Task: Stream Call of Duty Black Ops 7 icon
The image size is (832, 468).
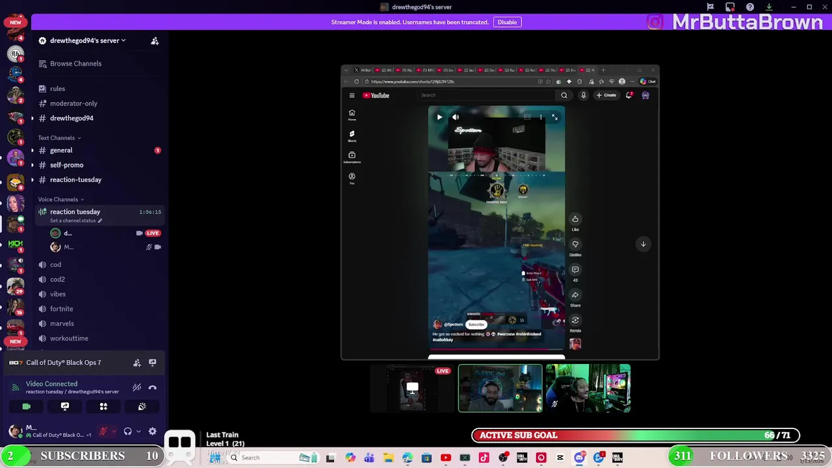Action: (x=153, y=363)
